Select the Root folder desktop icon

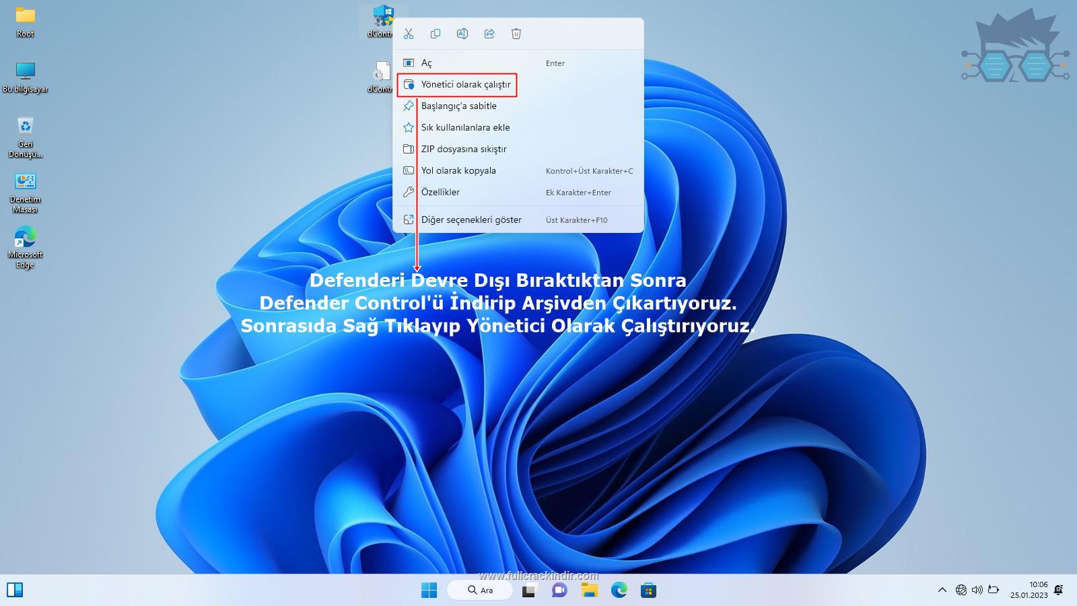click(26, 22)
